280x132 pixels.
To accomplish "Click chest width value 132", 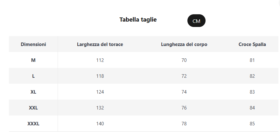I will pyautogui.click(x=100, y=108).
